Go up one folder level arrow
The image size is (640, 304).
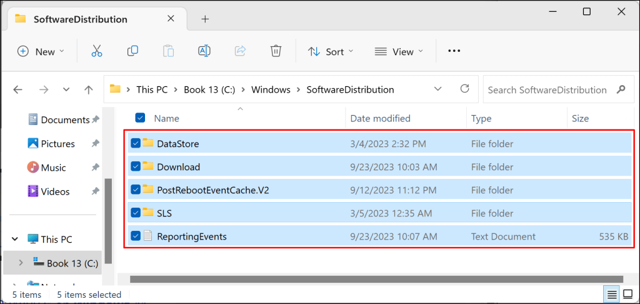pyautogui.click(x=89, y=89)
